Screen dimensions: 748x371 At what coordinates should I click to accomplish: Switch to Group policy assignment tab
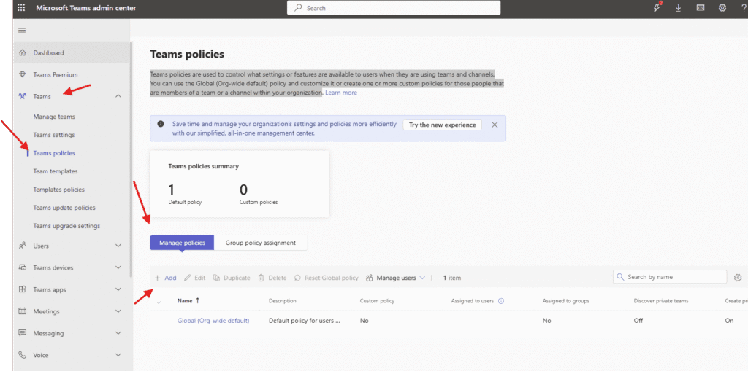coord(261,243)
